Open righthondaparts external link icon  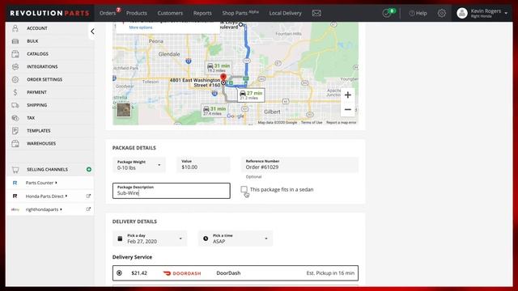tap(88, 209)
